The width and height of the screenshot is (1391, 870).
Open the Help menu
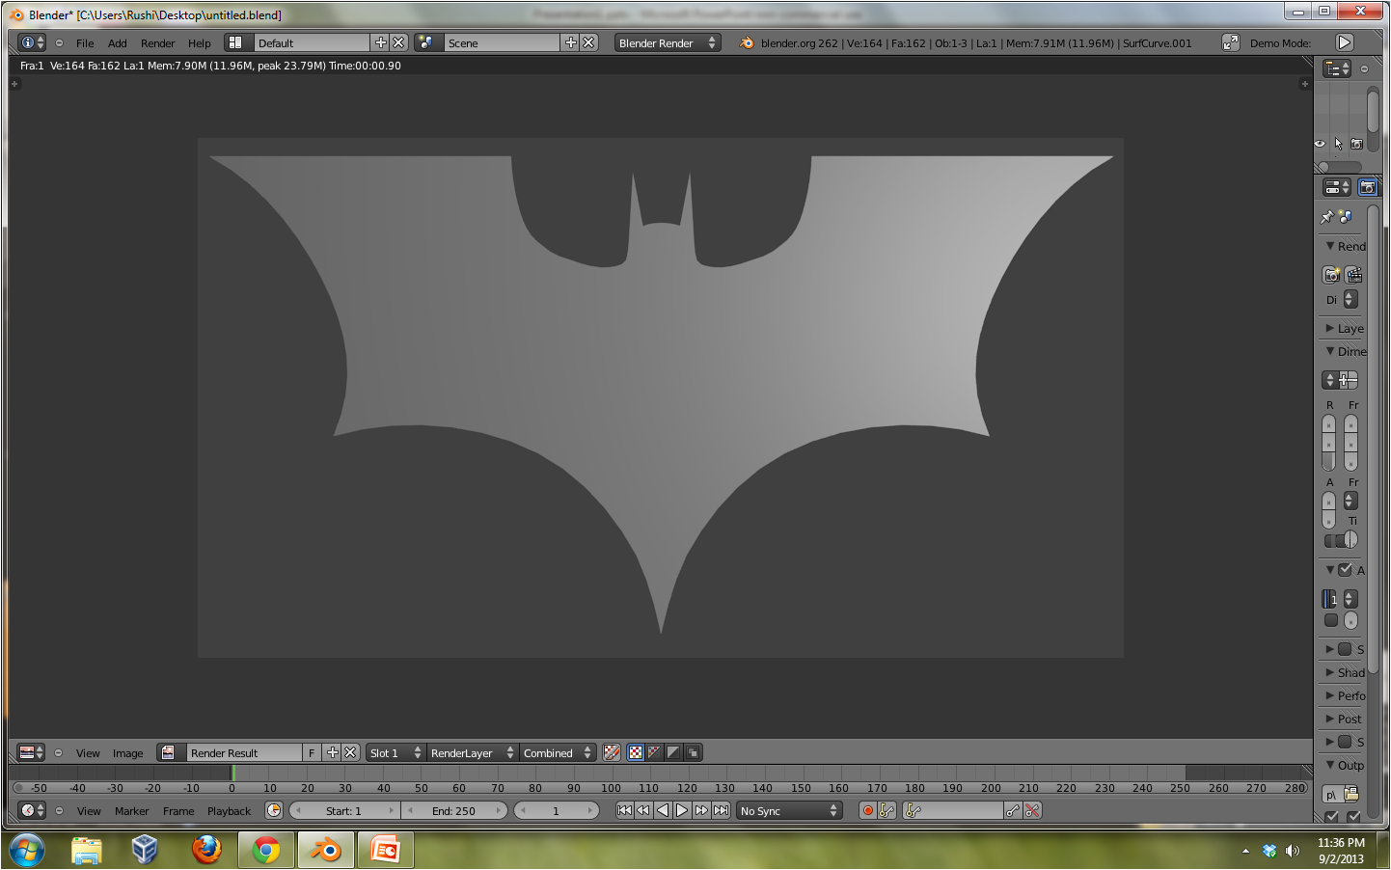pyautogui.click(x=200, y=43)
